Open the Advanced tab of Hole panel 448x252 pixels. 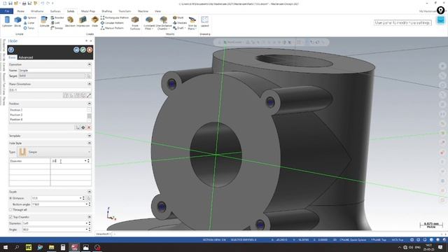tap(26, 57)
